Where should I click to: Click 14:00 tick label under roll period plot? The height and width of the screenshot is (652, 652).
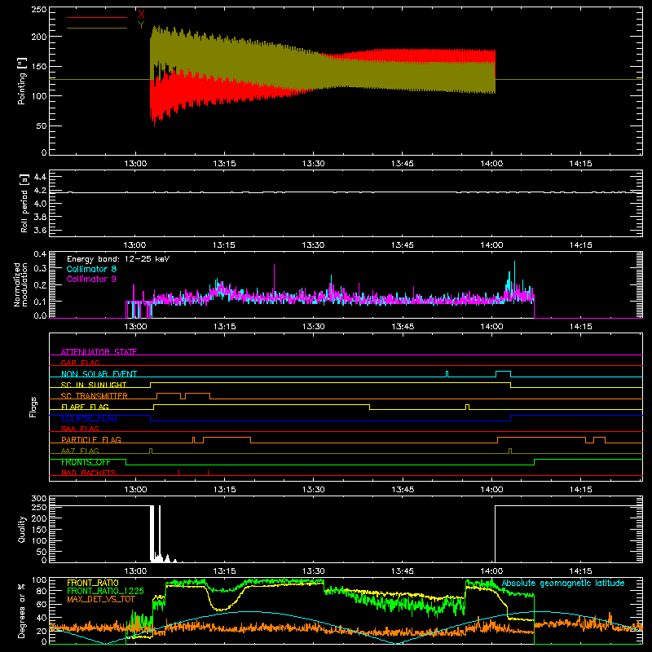491,245
